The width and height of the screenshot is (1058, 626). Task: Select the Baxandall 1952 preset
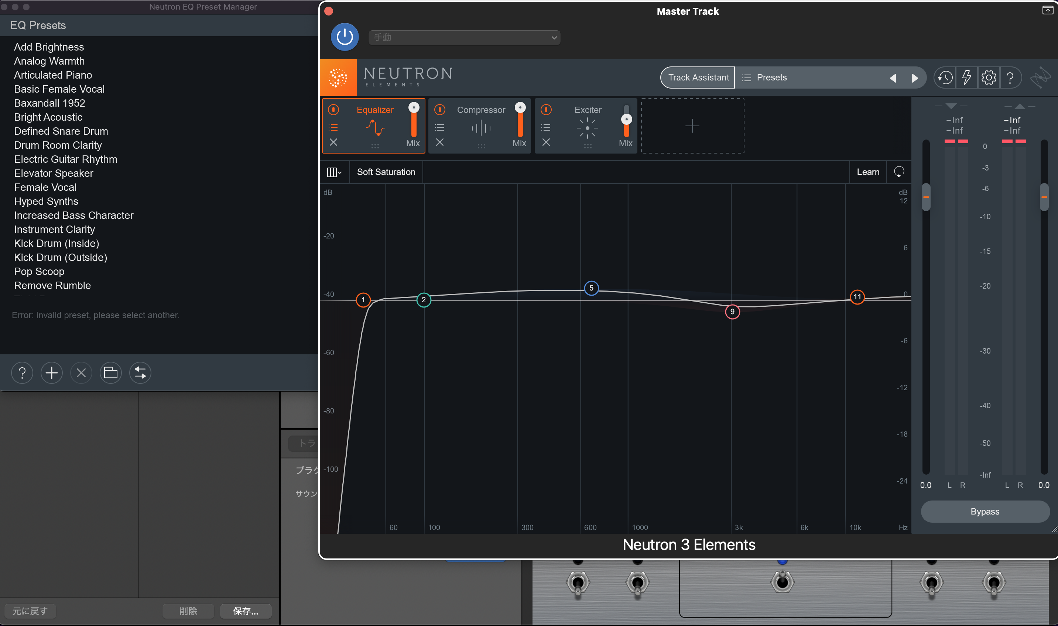pos(49,103)
